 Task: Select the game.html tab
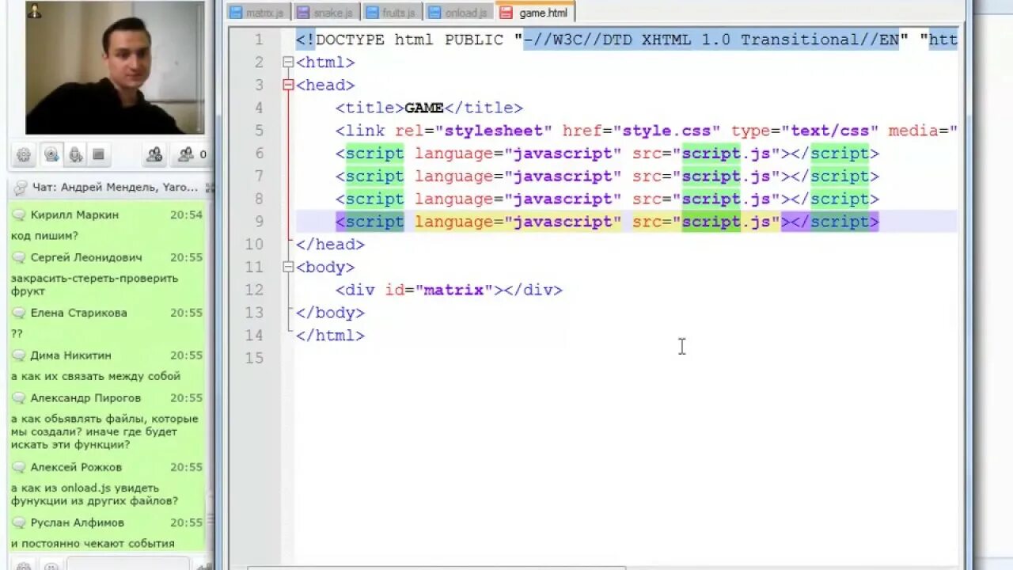coord(535,13)
